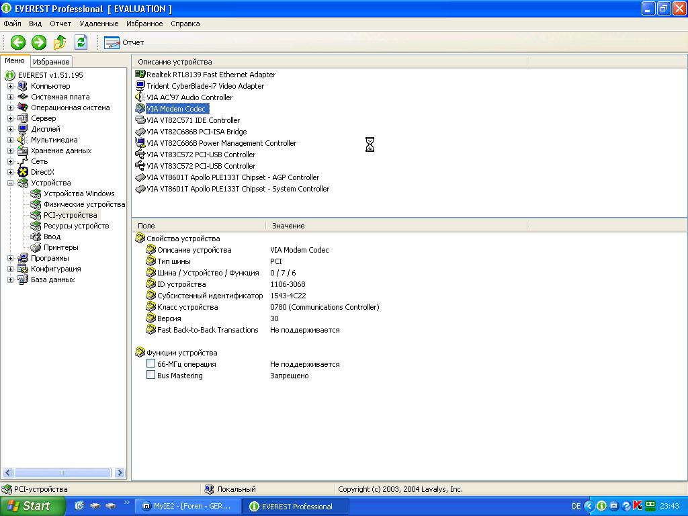Click the EVEREST v1.51.195 root icon

click(x=9, y=75)
